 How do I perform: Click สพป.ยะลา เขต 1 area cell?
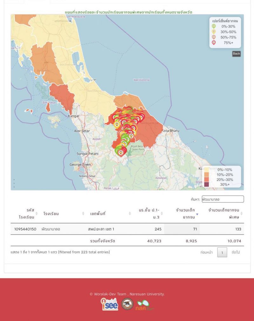101,229
